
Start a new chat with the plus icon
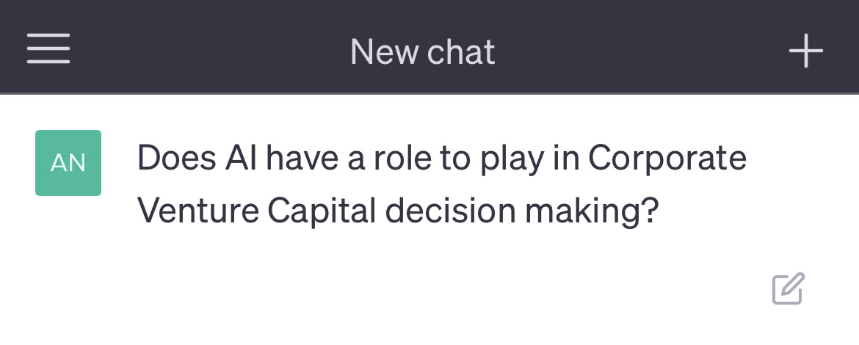click(x=805, y=51)
